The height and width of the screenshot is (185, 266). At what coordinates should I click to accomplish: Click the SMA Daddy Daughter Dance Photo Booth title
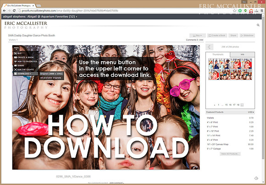pyautogui.click(x=32, y=36)
